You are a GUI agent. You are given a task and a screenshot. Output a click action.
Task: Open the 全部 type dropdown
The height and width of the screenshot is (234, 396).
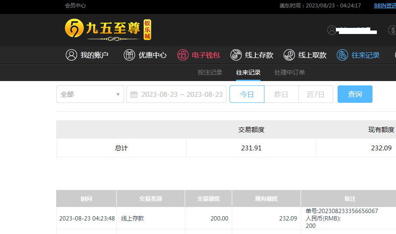click(90, 94)
